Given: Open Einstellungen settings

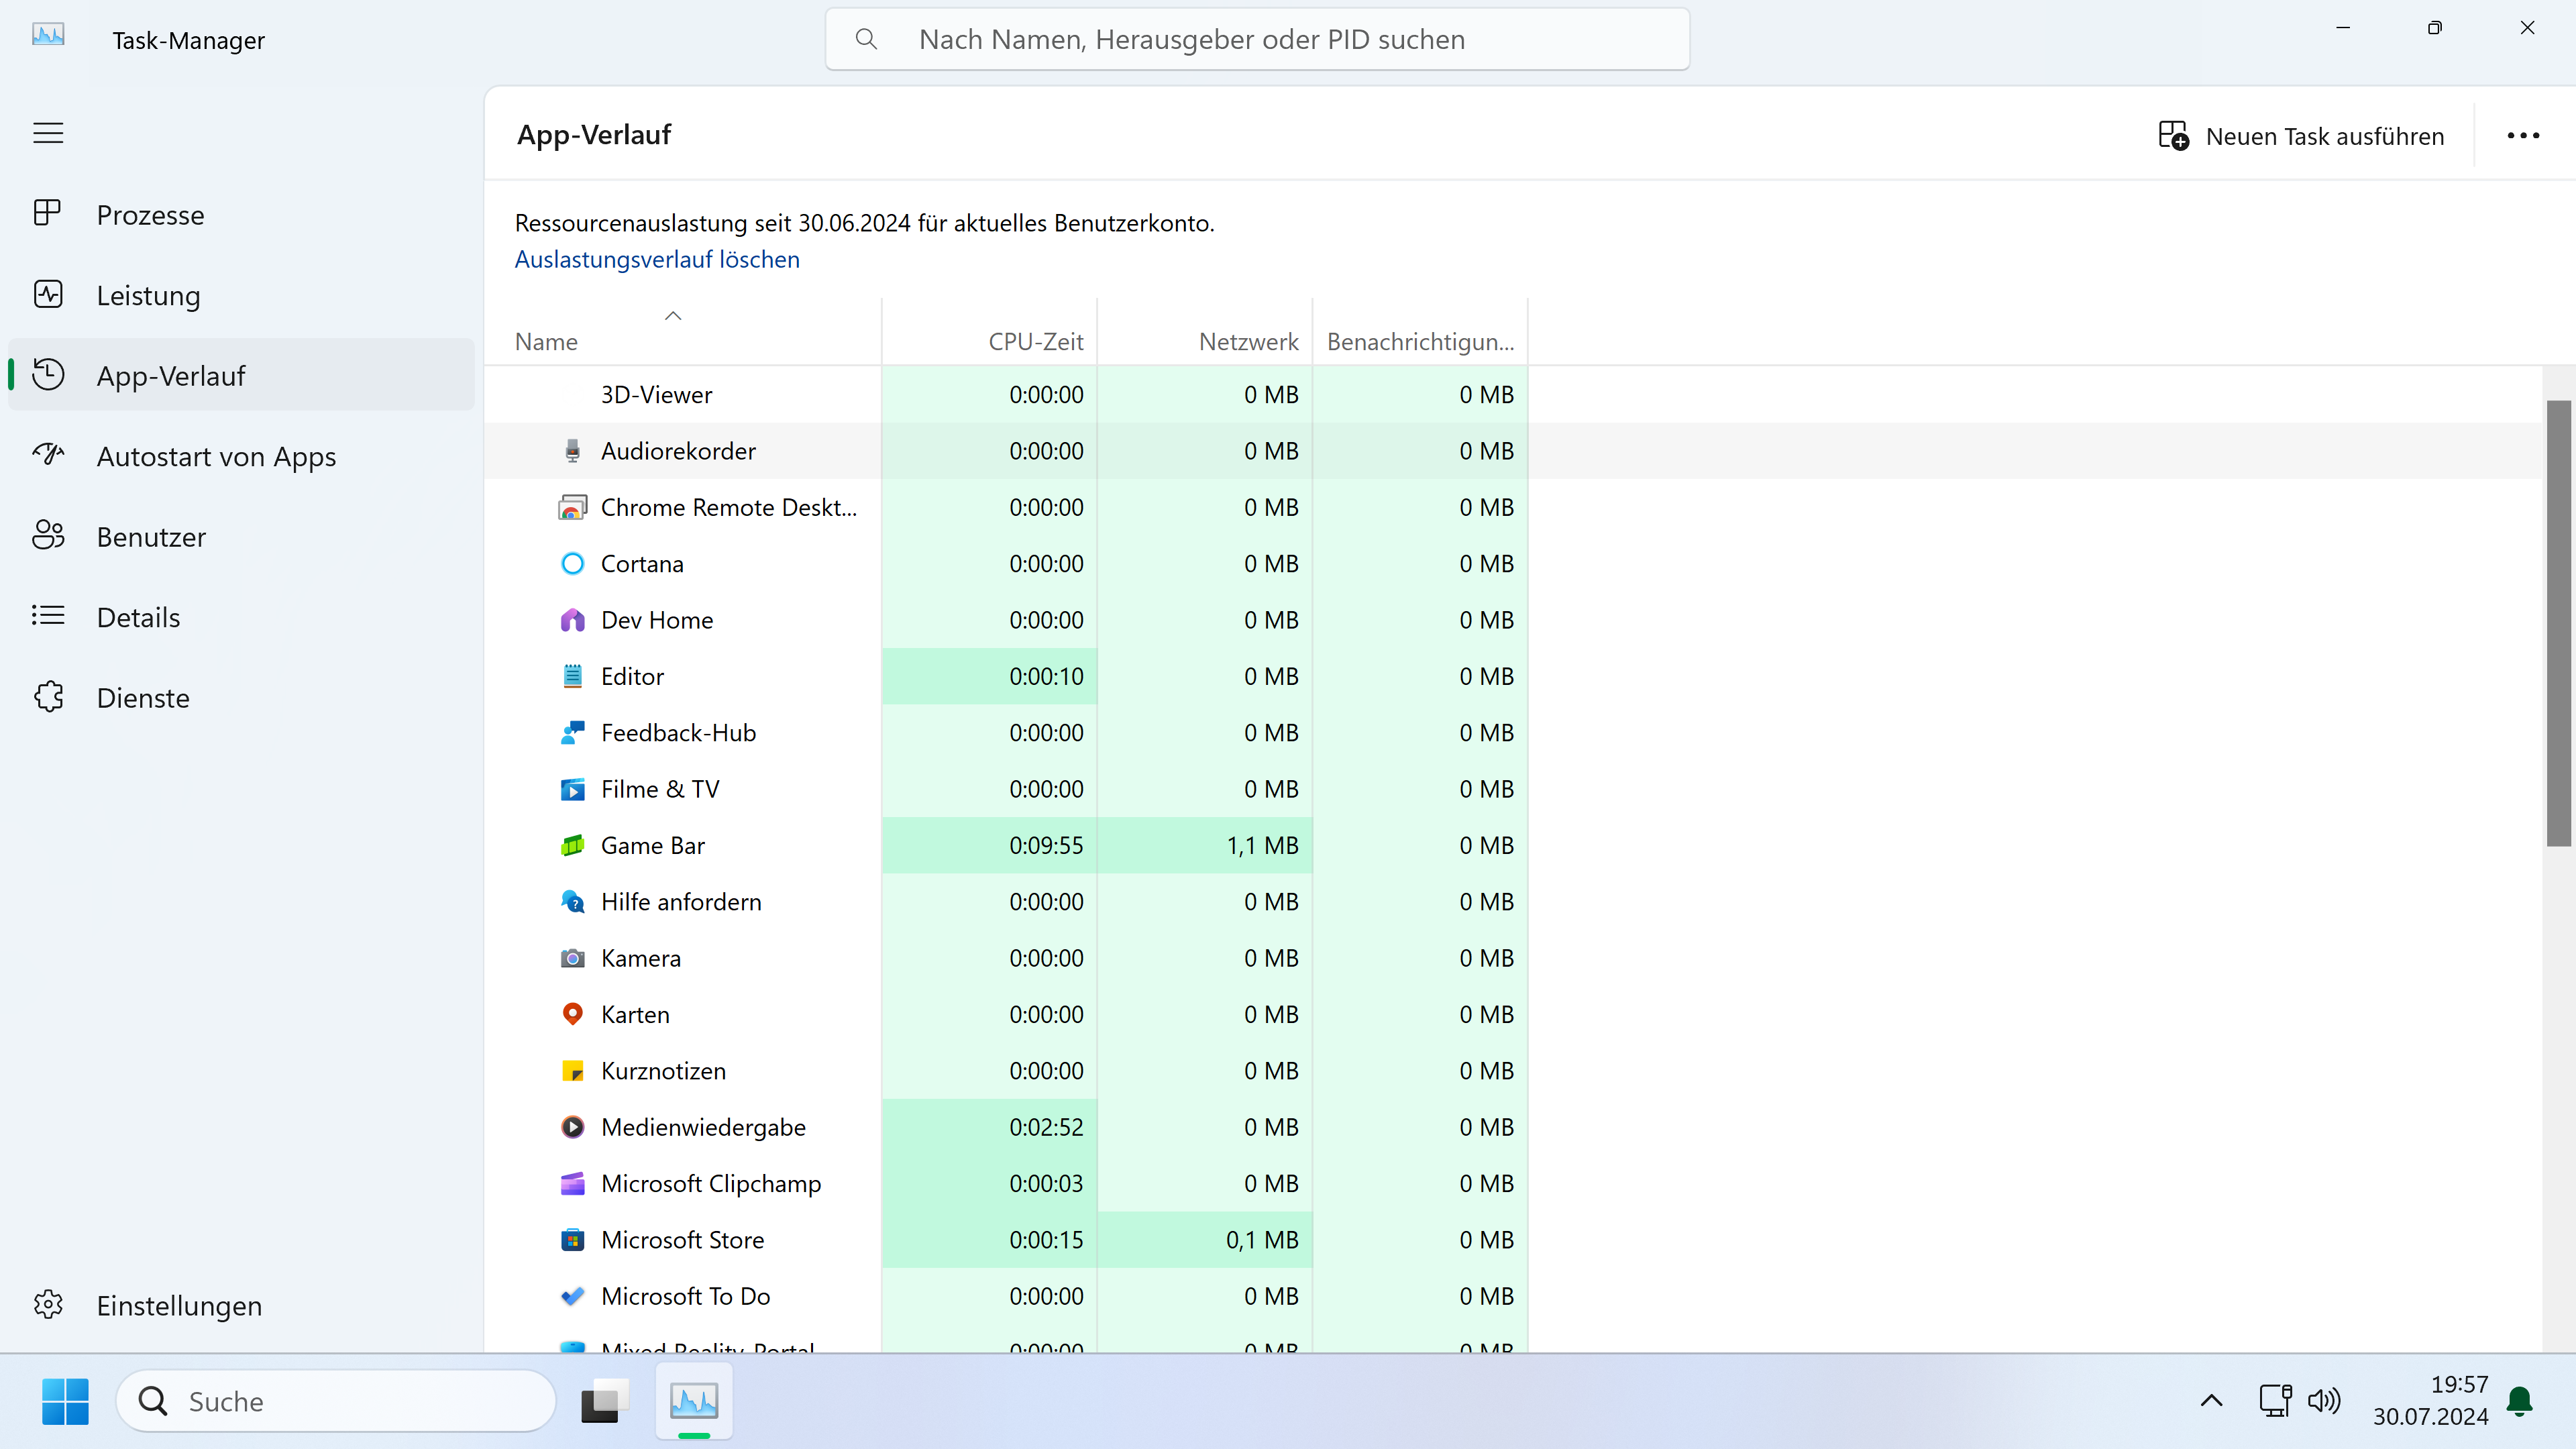Looking at the screenshot, I should pos(179,1306).
